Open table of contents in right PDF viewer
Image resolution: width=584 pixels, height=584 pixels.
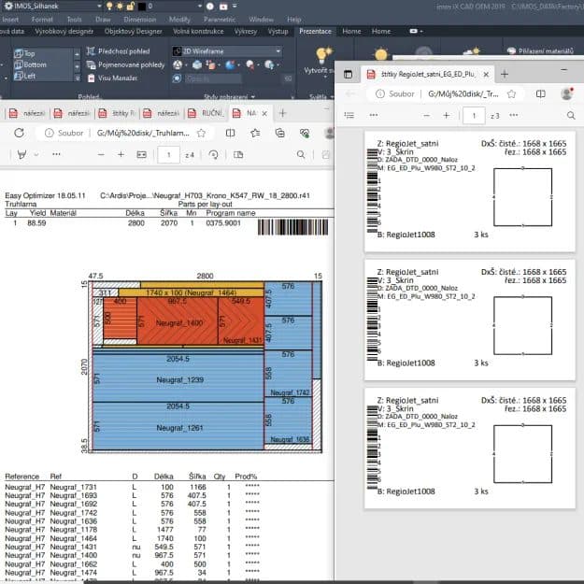349,116
